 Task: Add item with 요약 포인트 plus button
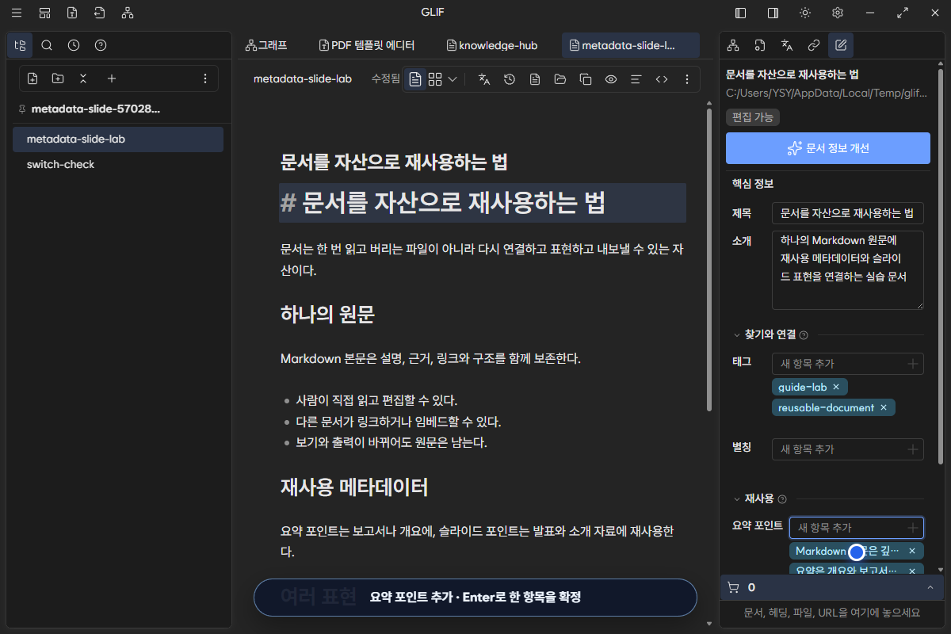(x=913, y=528)
